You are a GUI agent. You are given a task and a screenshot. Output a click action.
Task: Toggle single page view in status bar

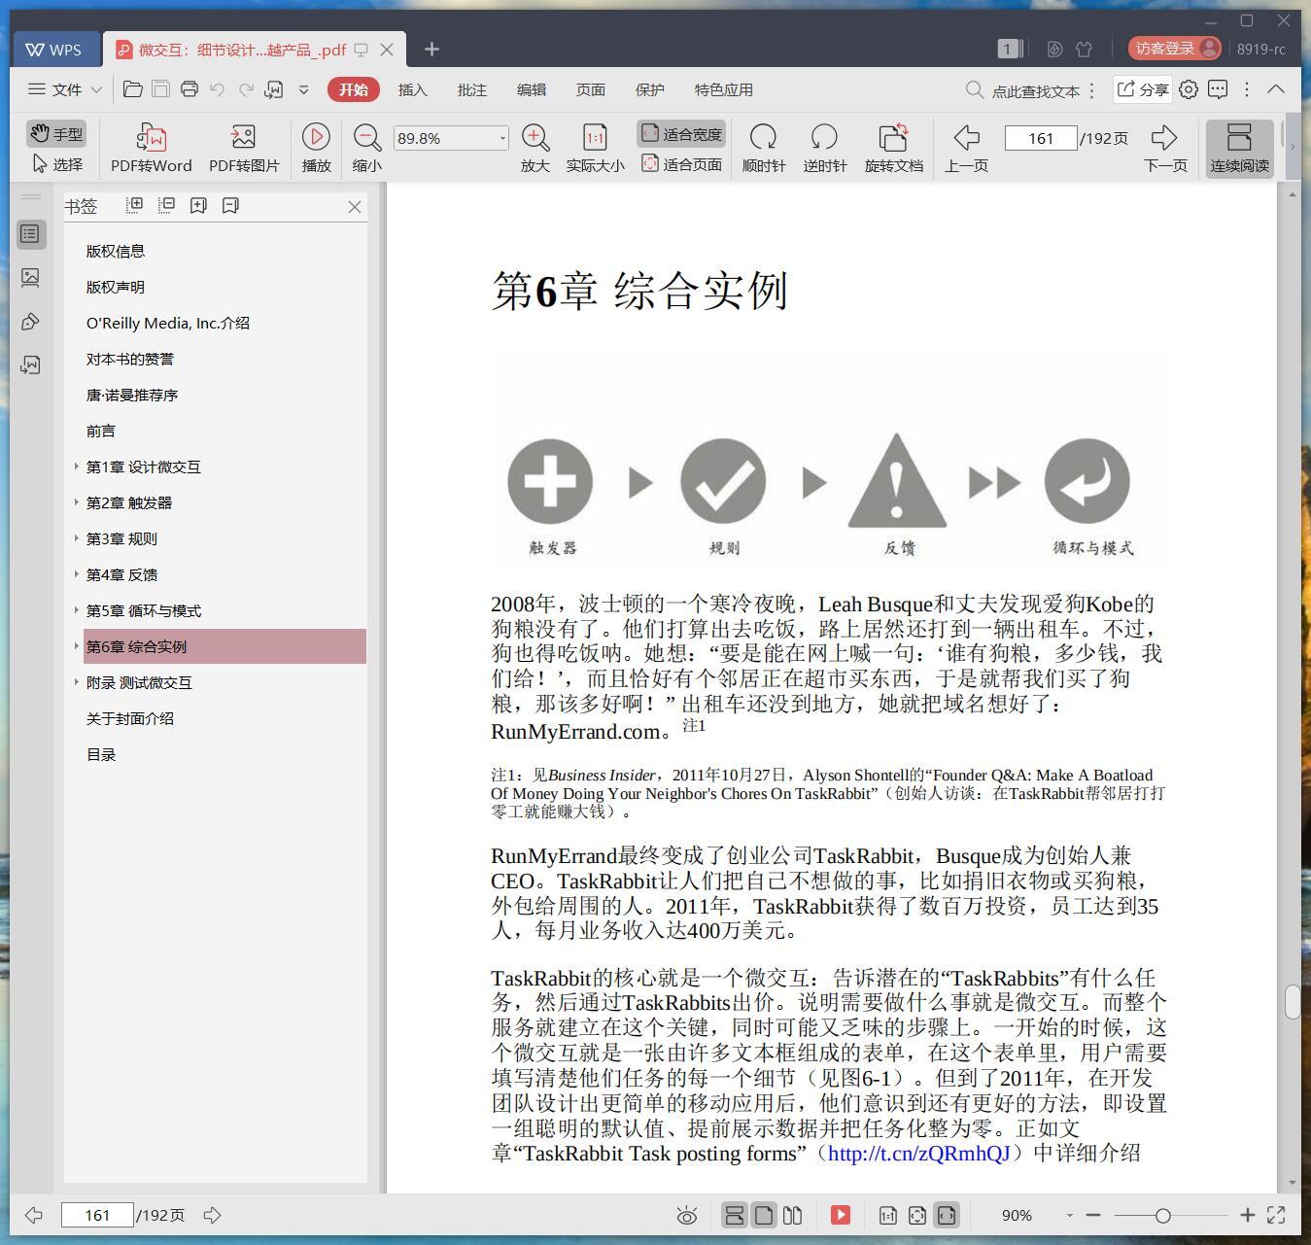click(x=764, y=1215)
